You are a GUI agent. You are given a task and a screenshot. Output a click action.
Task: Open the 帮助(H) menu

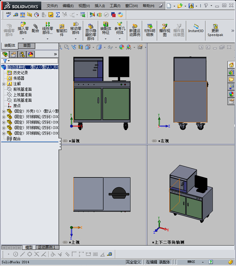[148, 6]
